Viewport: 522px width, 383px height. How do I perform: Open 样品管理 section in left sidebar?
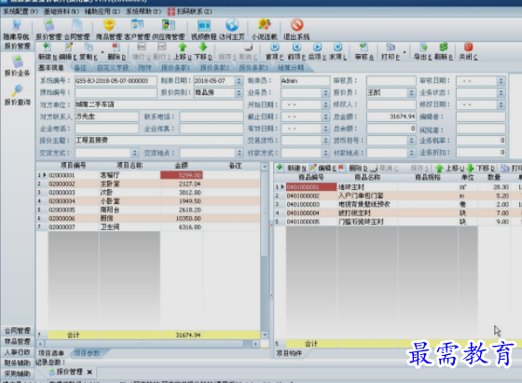pyautogui.click(x=18, y=341)
